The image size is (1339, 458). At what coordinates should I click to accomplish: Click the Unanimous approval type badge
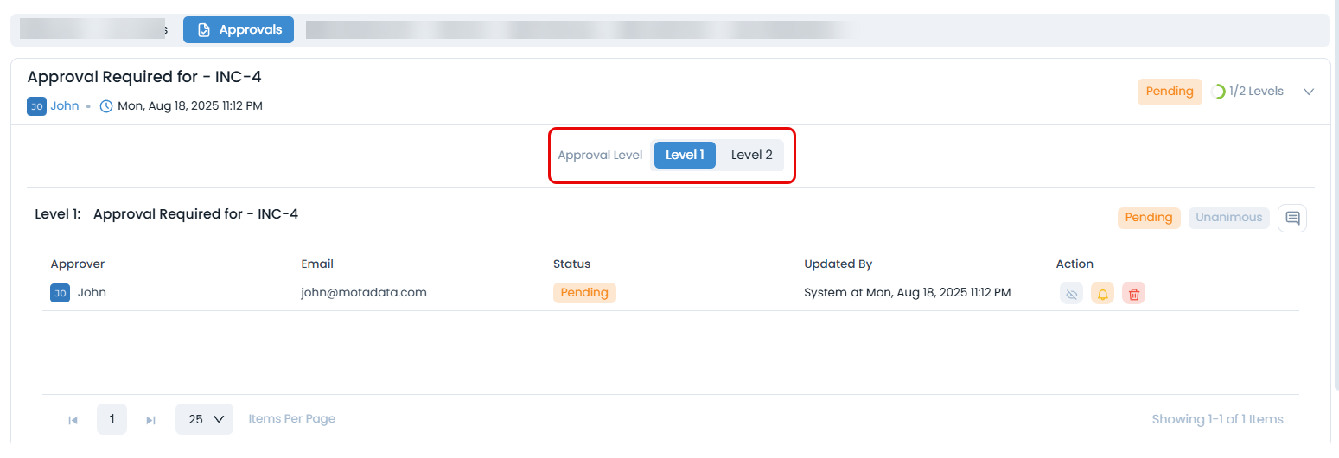(1228, 218)
